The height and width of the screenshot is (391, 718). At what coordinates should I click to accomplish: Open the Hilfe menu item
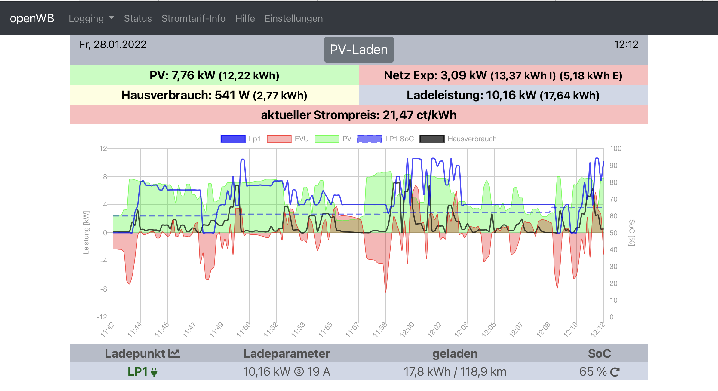[x=245, y=18]
